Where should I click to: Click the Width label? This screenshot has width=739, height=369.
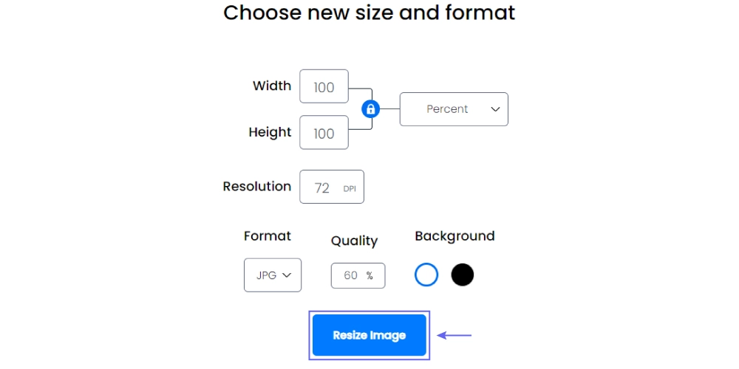click(272, 86)
